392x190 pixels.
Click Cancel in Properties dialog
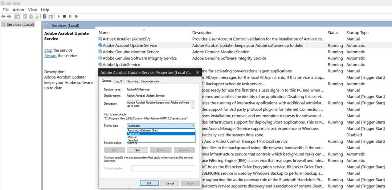pos(170,183)
